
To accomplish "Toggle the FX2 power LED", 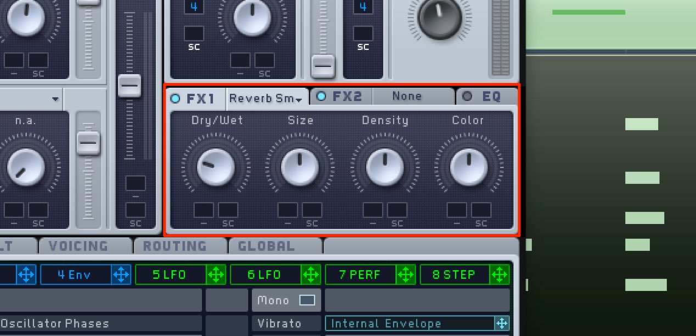I will pos(322,97).
